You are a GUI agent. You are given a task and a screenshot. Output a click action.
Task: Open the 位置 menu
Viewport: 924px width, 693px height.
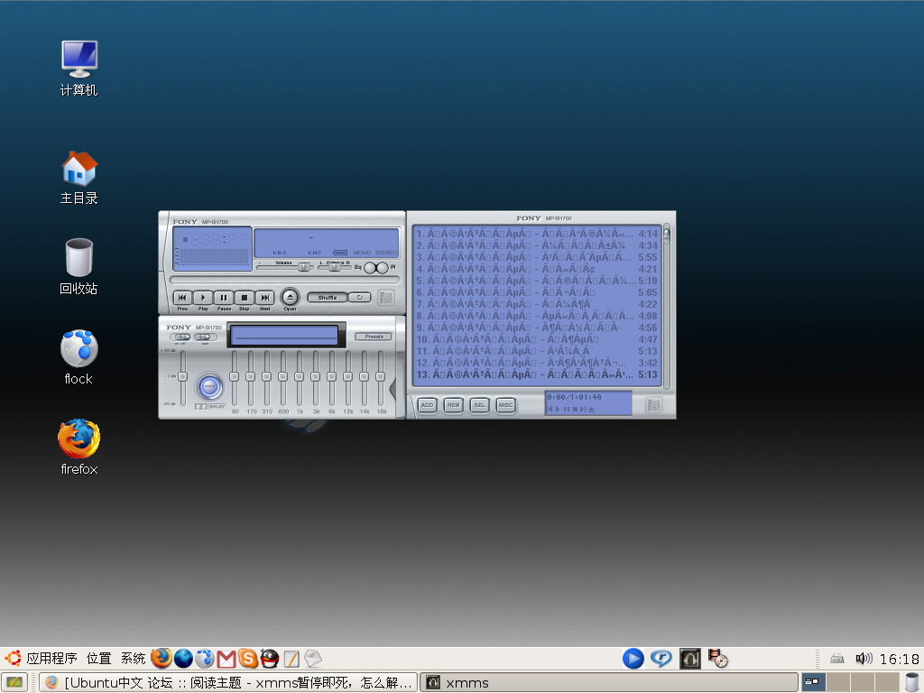tap(99, 658)
